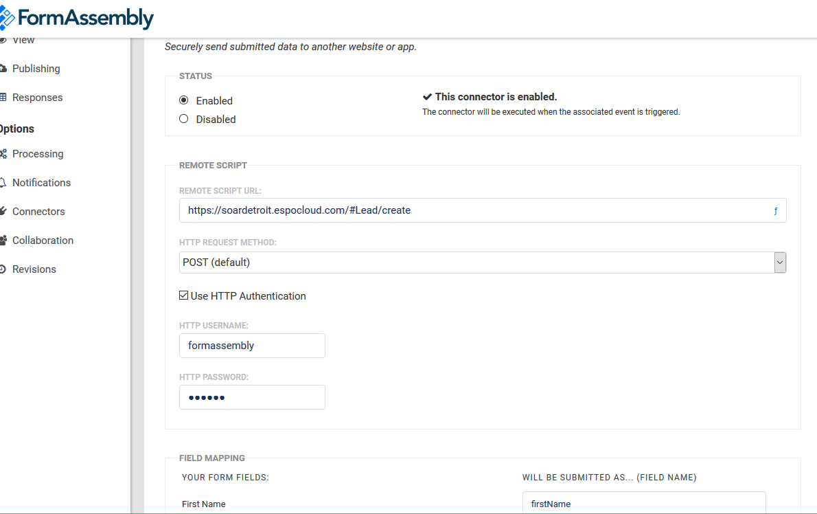817x514 pixels.
Task: Click the Collaboration people icon
Action: [3, 241]
